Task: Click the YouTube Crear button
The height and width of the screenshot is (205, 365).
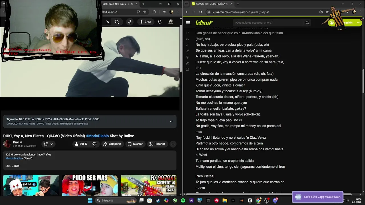Action: tap(145, 22)
